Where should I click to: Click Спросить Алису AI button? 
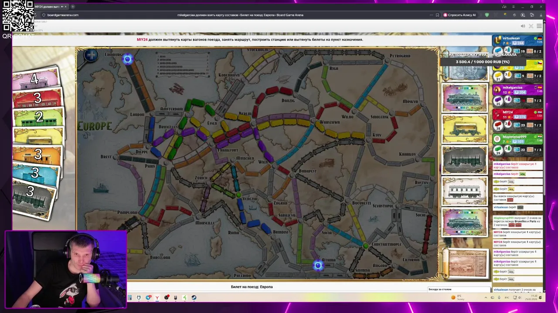click(460, 15)
